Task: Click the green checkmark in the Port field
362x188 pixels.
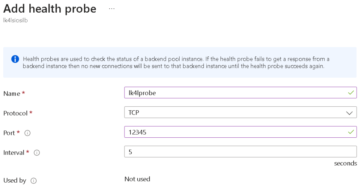Action: click(350, 132)
